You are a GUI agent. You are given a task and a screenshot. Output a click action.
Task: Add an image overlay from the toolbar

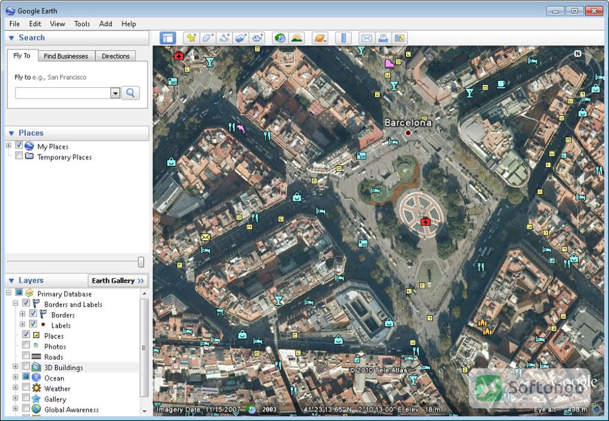point(241,38)
